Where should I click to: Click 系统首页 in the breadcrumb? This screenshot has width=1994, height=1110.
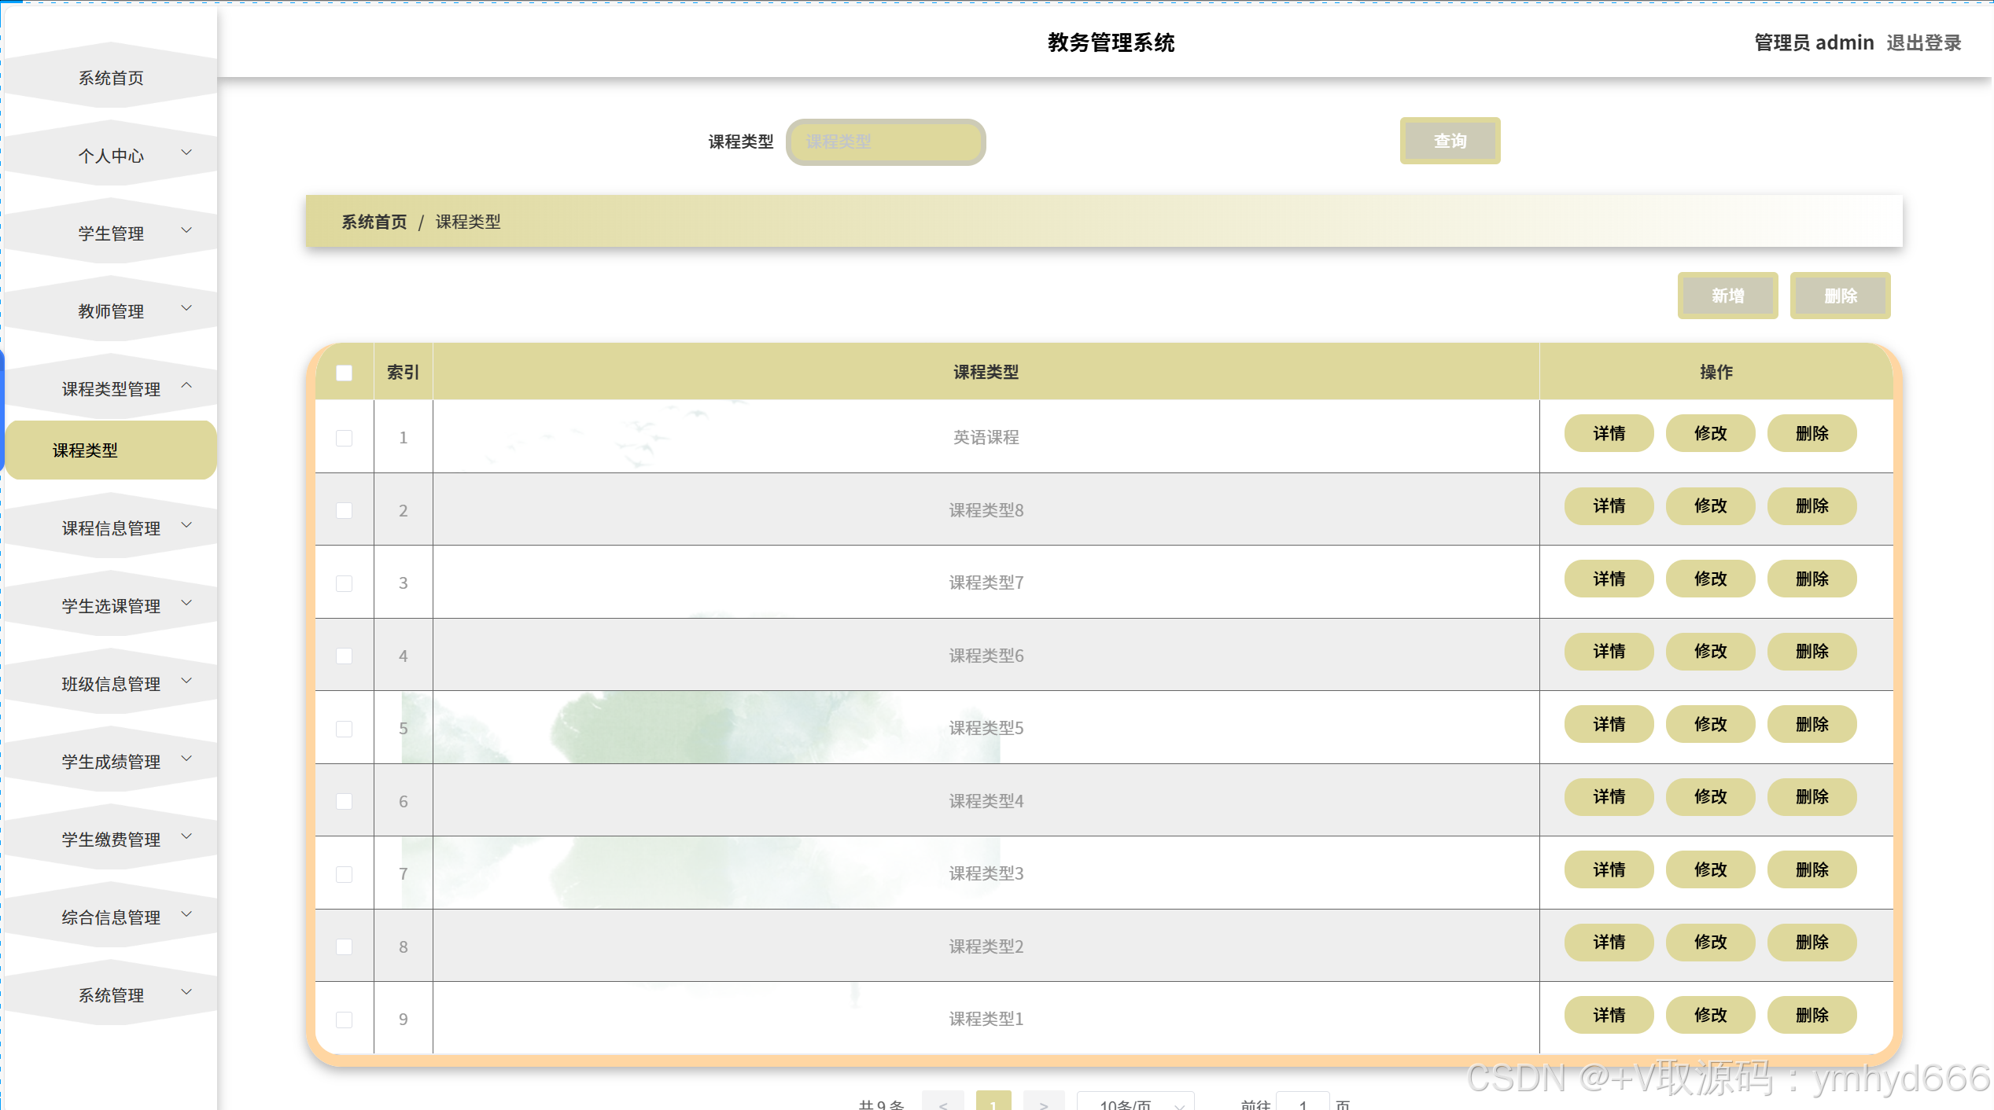coord(374,222)
